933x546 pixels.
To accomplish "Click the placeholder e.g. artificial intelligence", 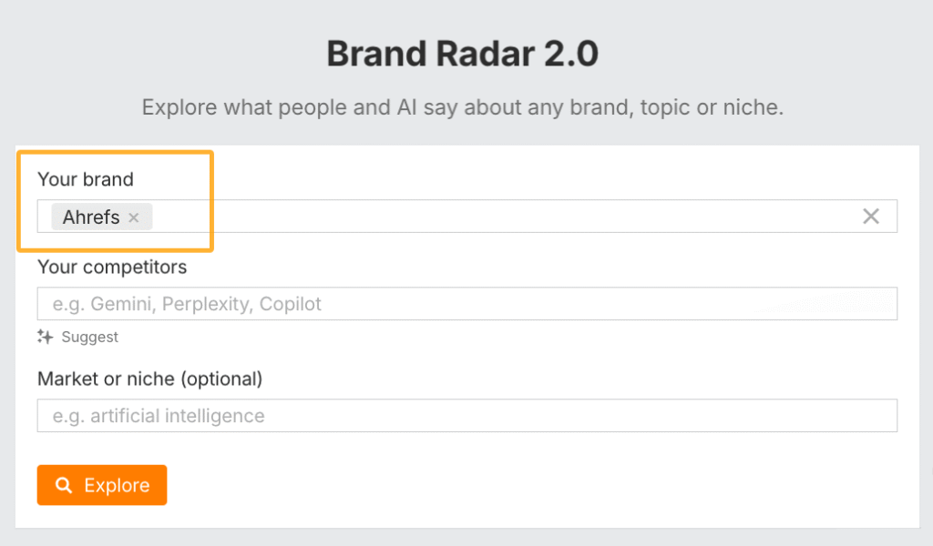I will [x=159, y=415].
